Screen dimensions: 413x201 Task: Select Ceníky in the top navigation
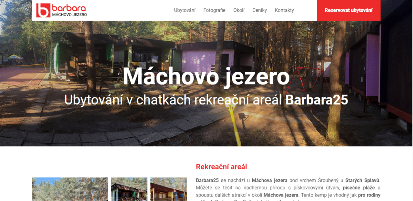[260, 10]
